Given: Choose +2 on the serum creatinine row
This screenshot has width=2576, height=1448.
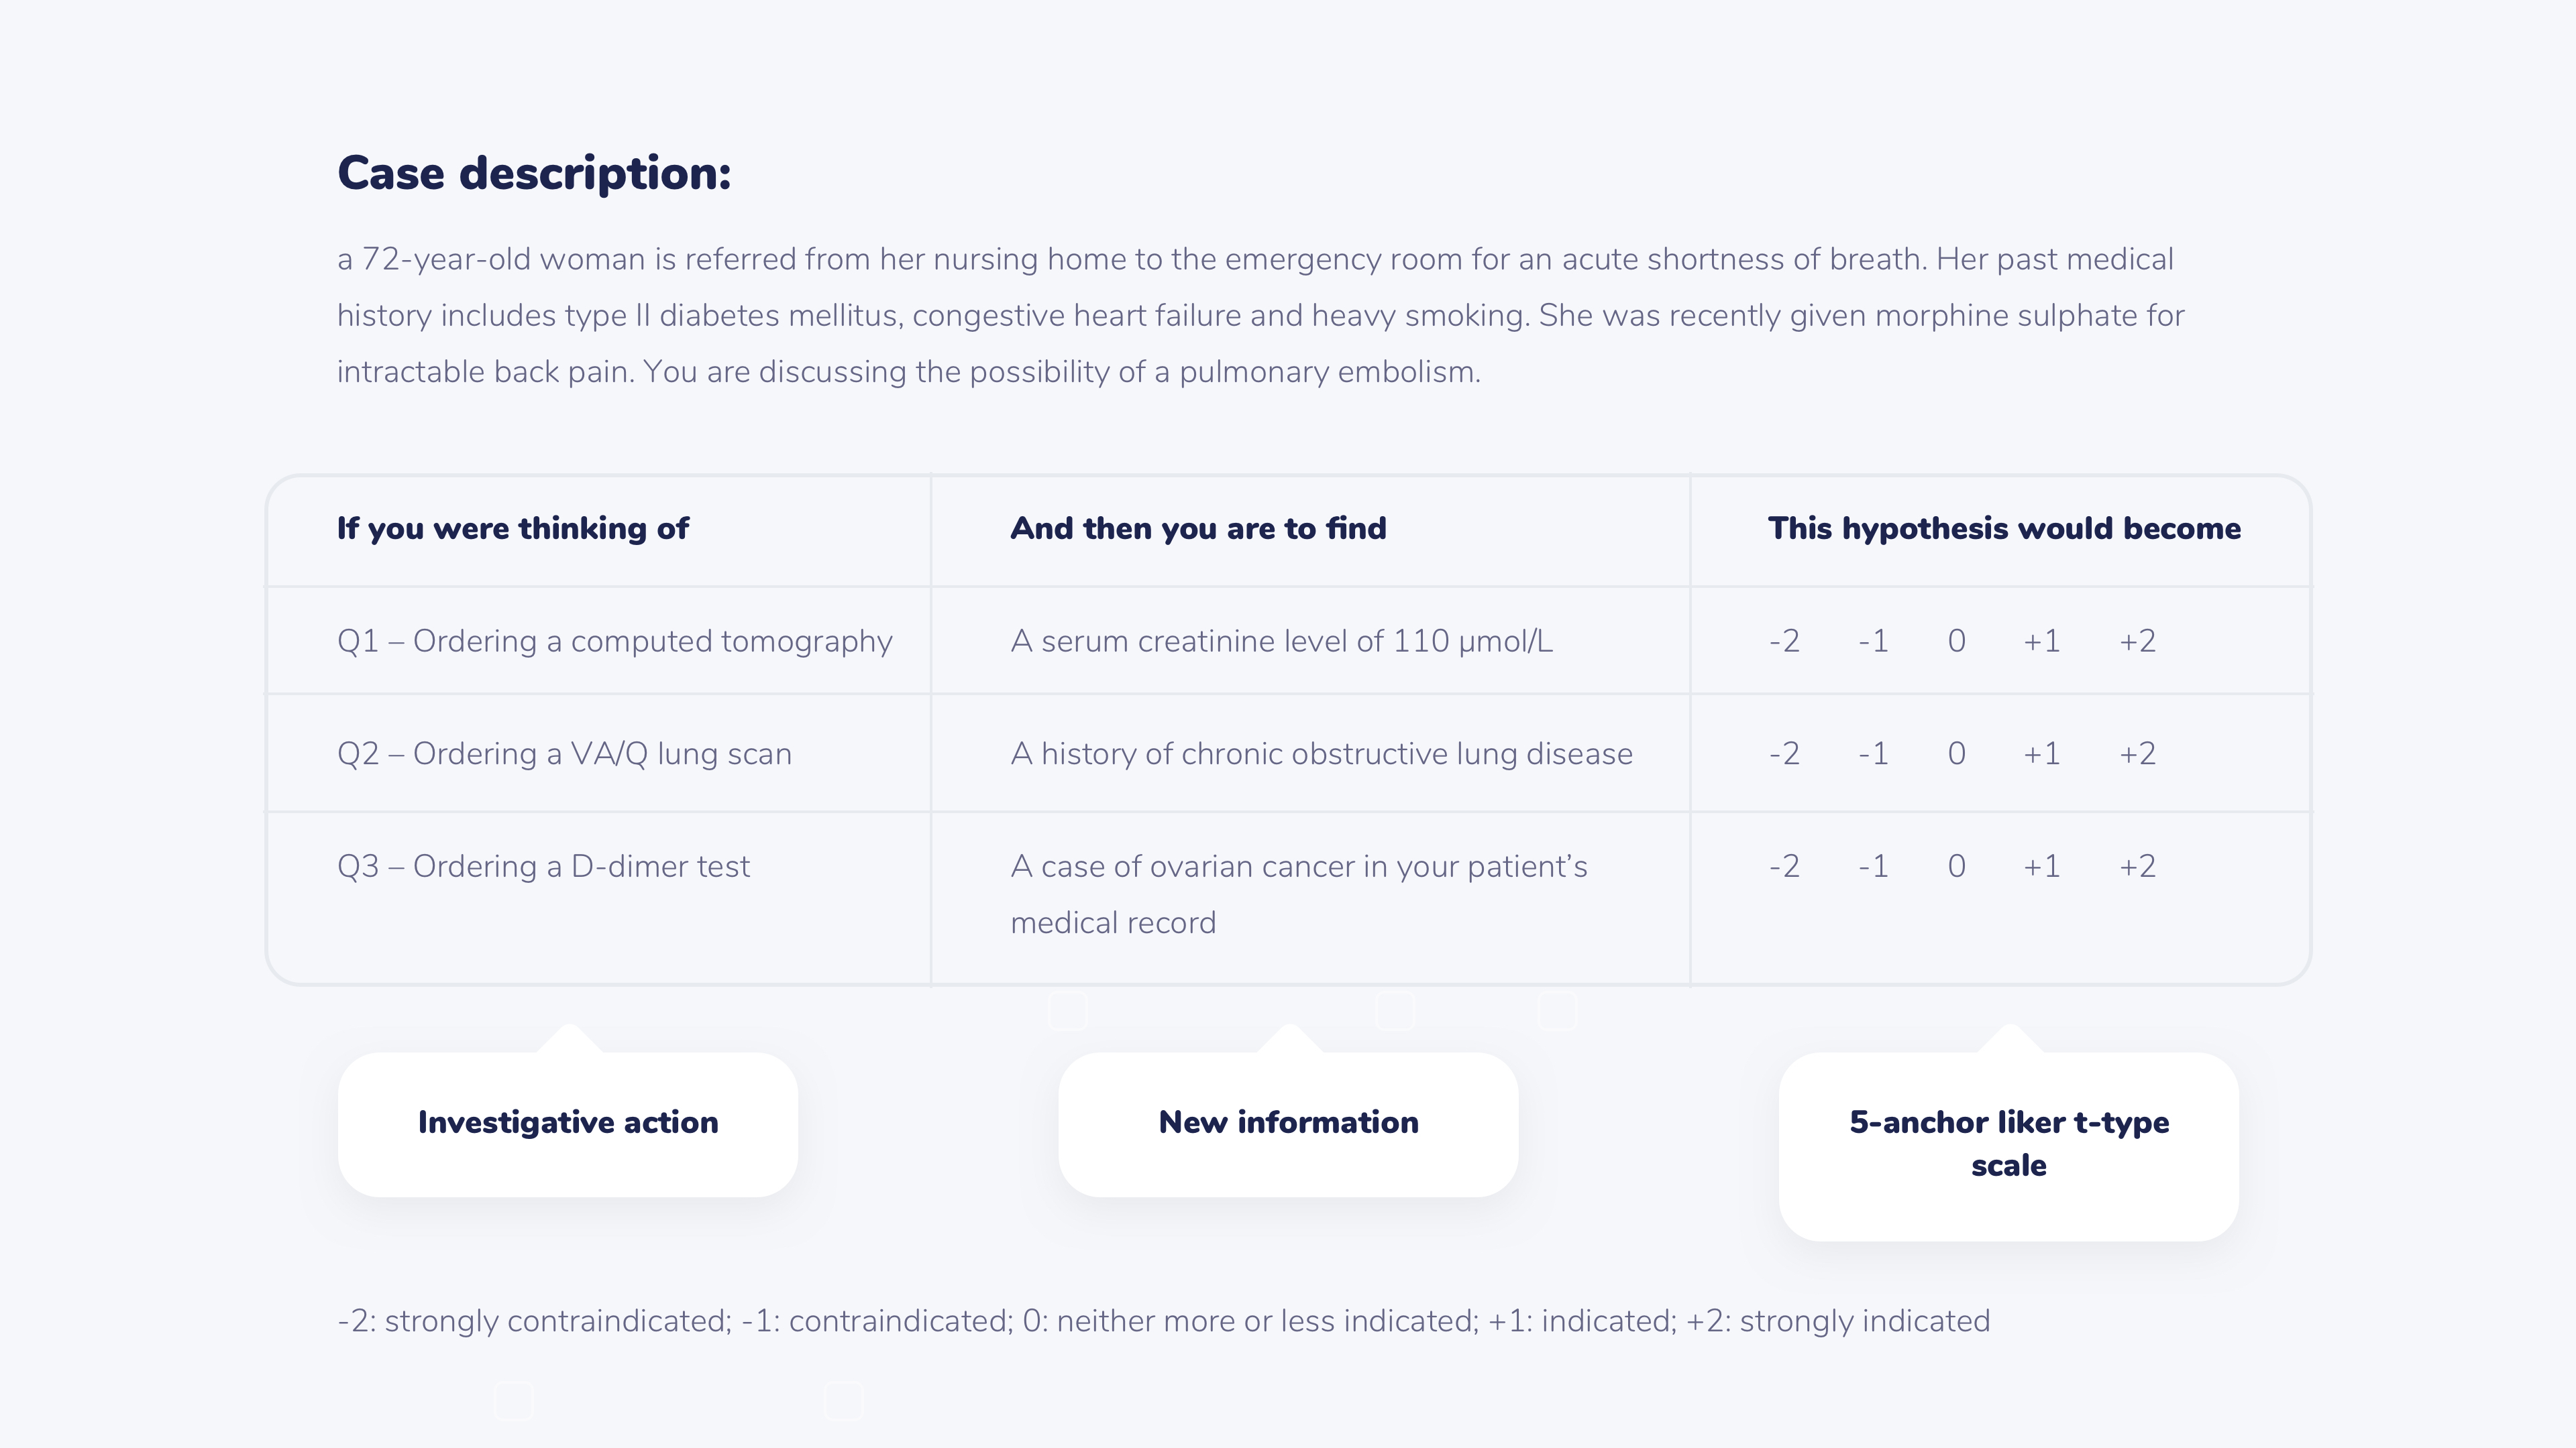Looking at the screenshot, I should 2137,641.
